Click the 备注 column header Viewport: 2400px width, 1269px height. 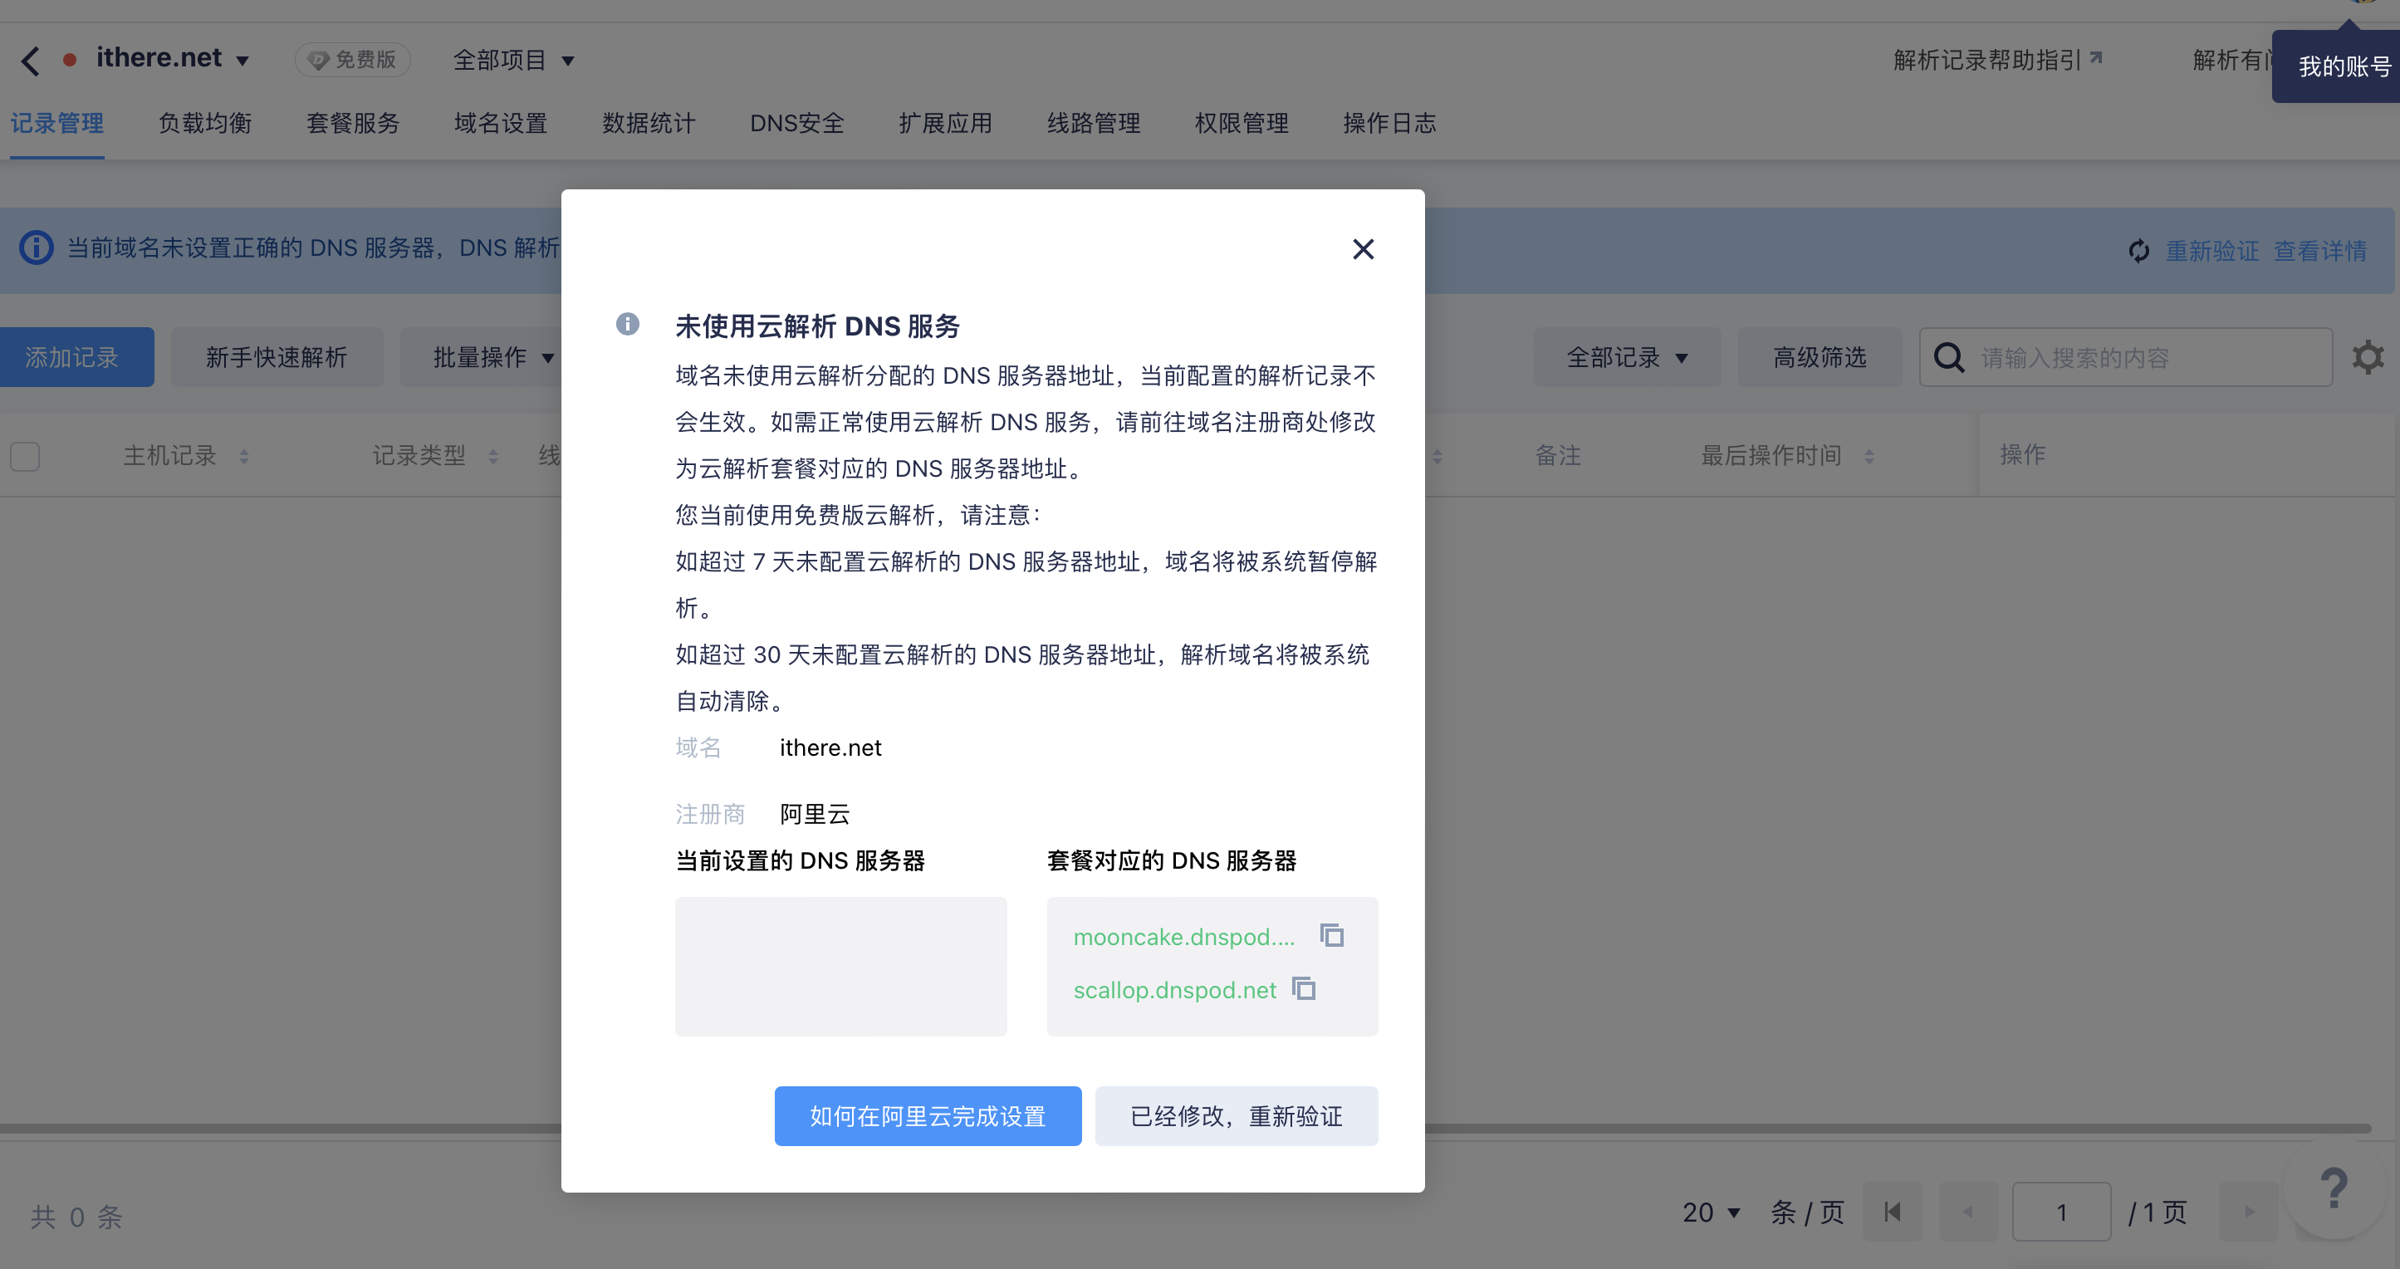1558,456
